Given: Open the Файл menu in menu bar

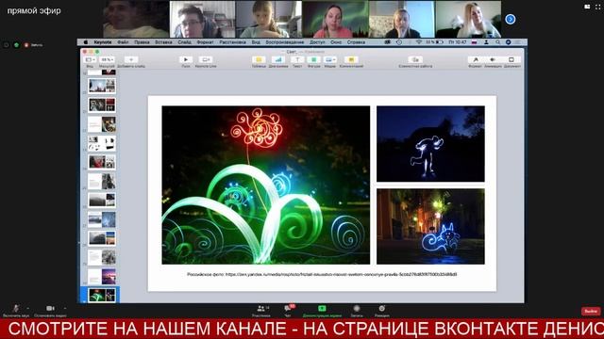Looking at the screenshot, I should (x=123, y=42).
